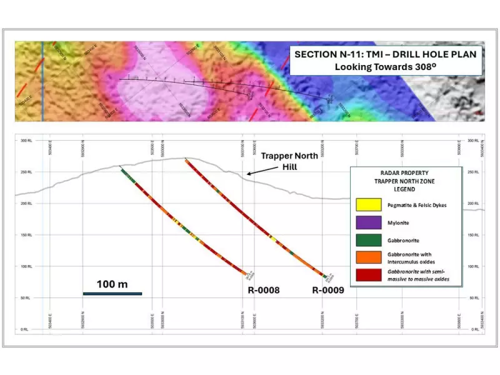Click the purple Mylonite legend swatch

click(369, 222)
